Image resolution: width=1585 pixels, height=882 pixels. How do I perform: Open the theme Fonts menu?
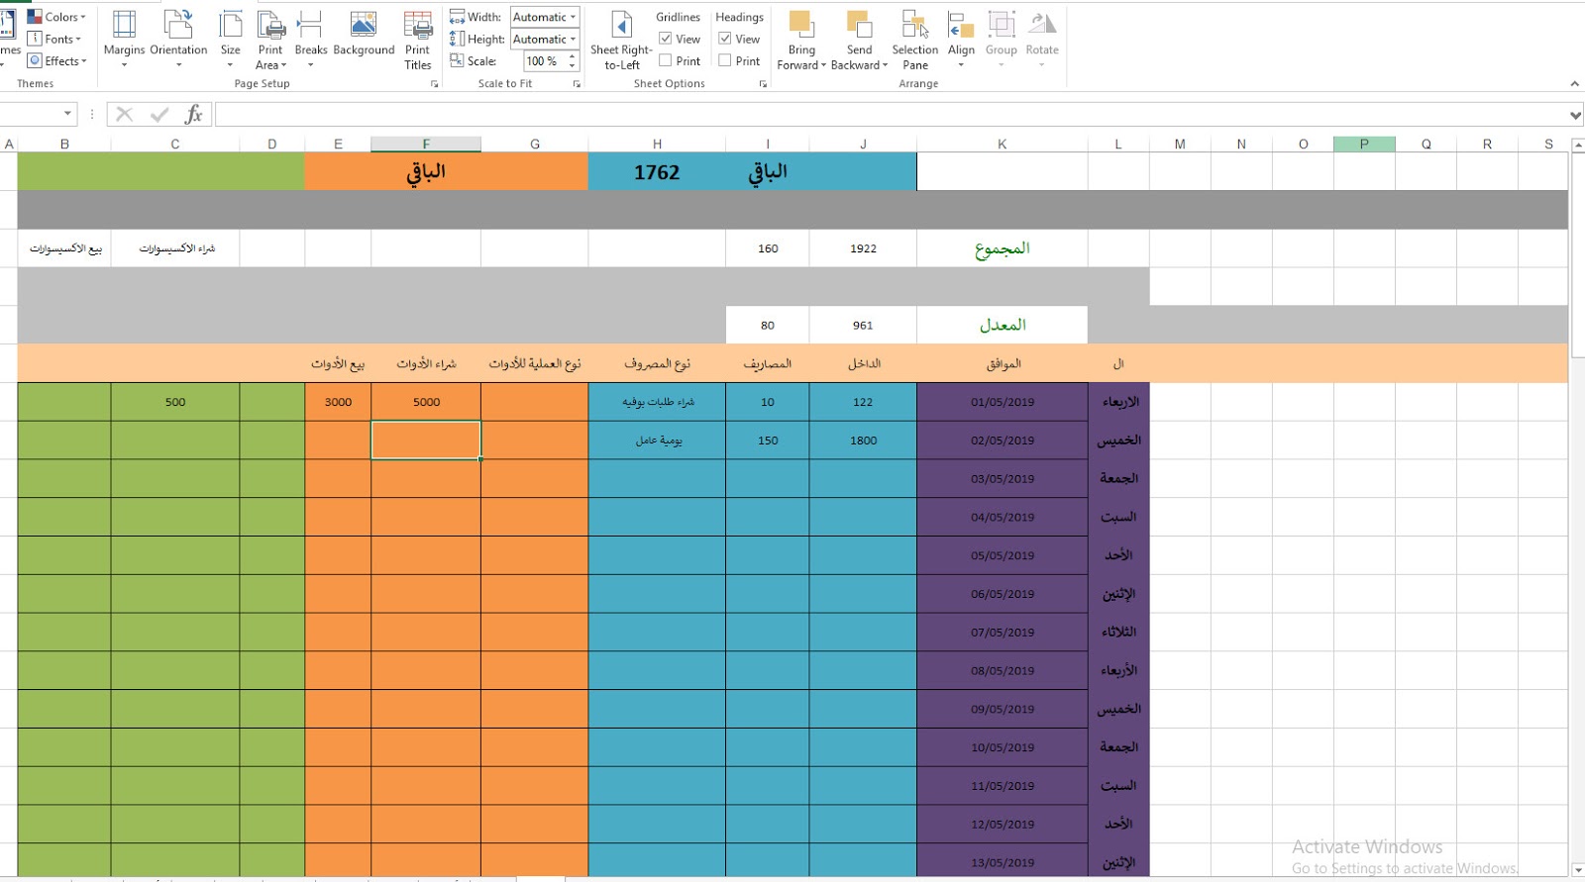57,39
